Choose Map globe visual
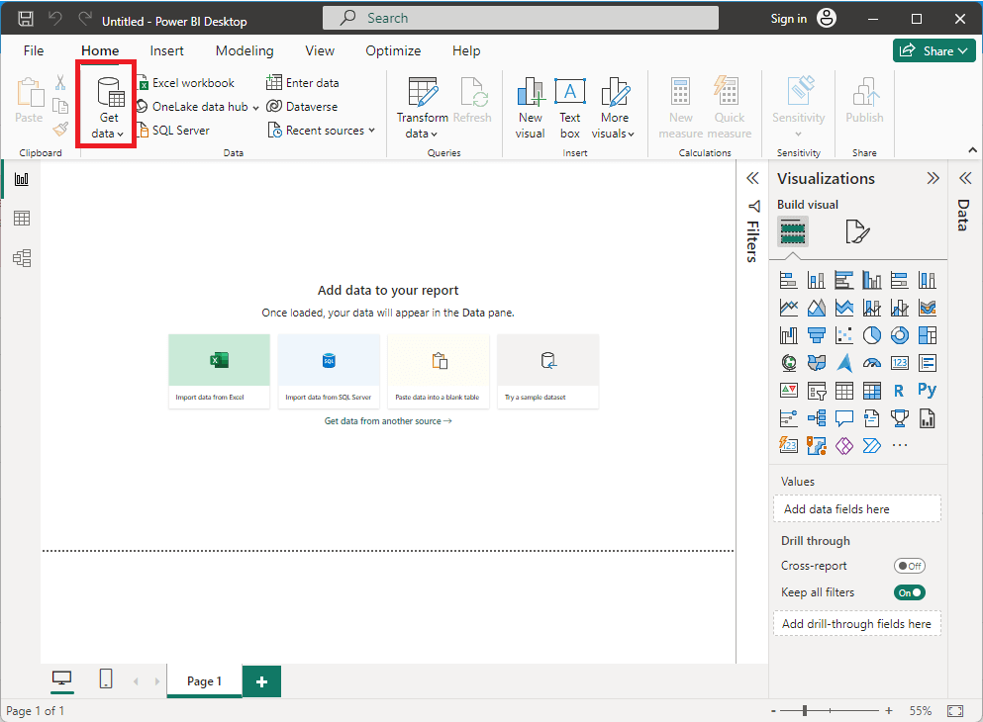The width and height of the screenshot is (983, 722). tap(789, 363)
